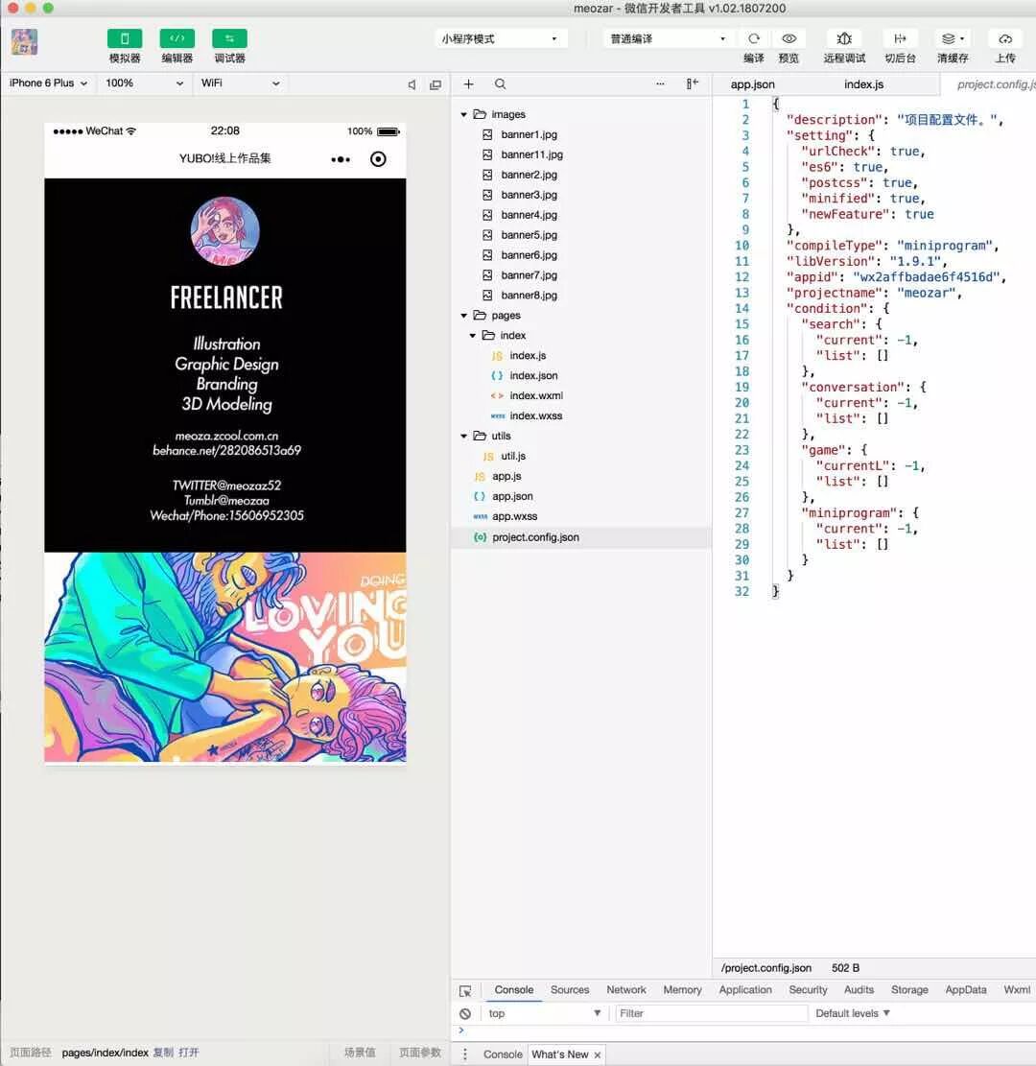1036x1066 pixels.
Task: Open app.json in file tree
Action: tap(512, 496)
